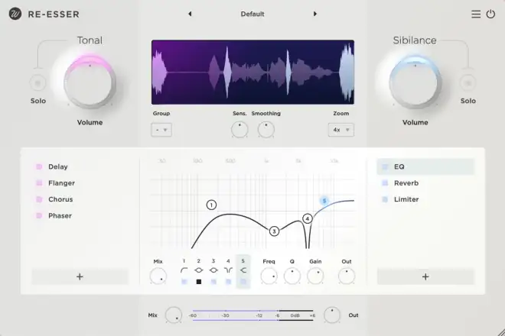Viewport: 505px width, 336px height.
Task: Click EQ node 3 on curve
Action: coord(274,231)
